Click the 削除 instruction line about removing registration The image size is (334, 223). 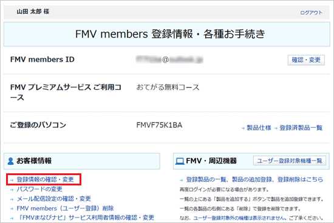click(240, 208)
